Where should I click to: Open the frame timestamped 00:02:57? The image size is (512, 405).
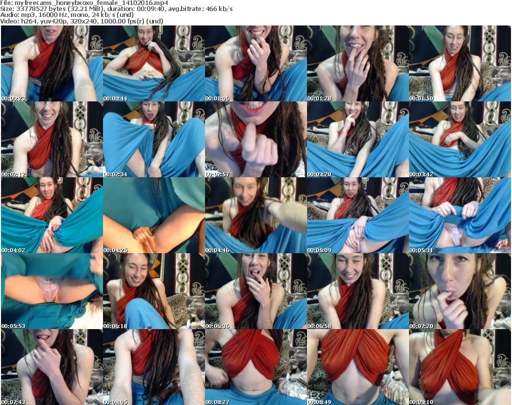pyautogui.click(x=255, y=139)
